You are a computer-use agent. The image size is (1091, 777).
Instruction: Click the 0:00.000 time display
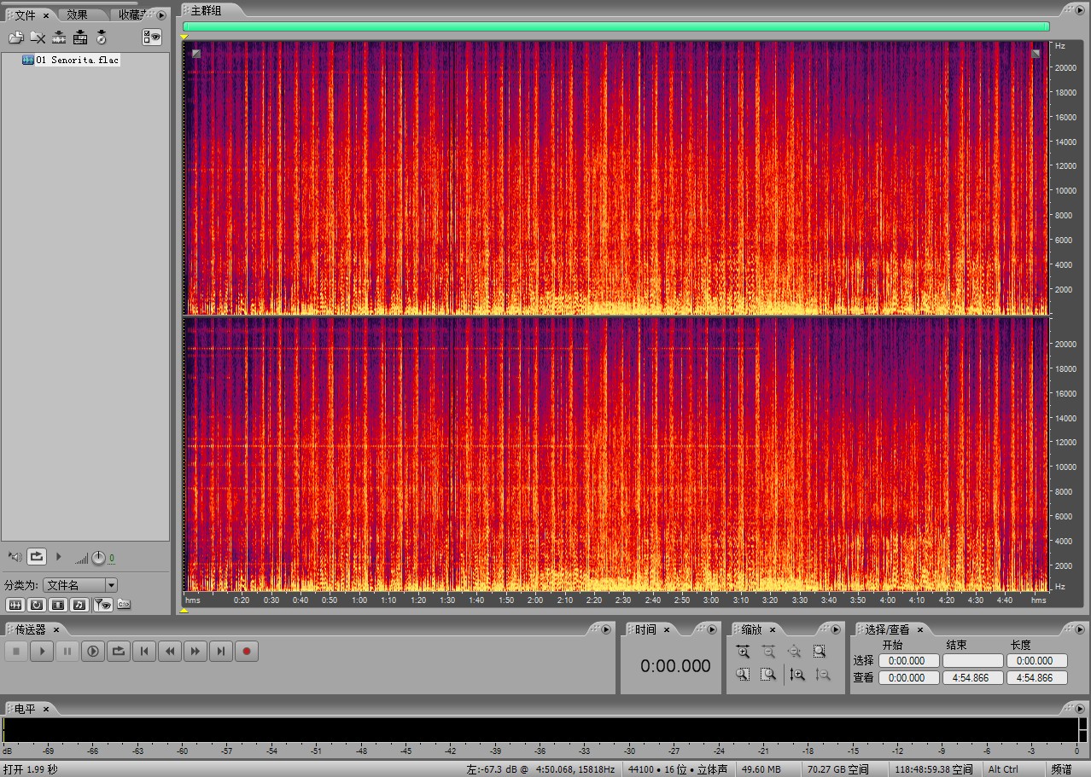coord(675,666)
